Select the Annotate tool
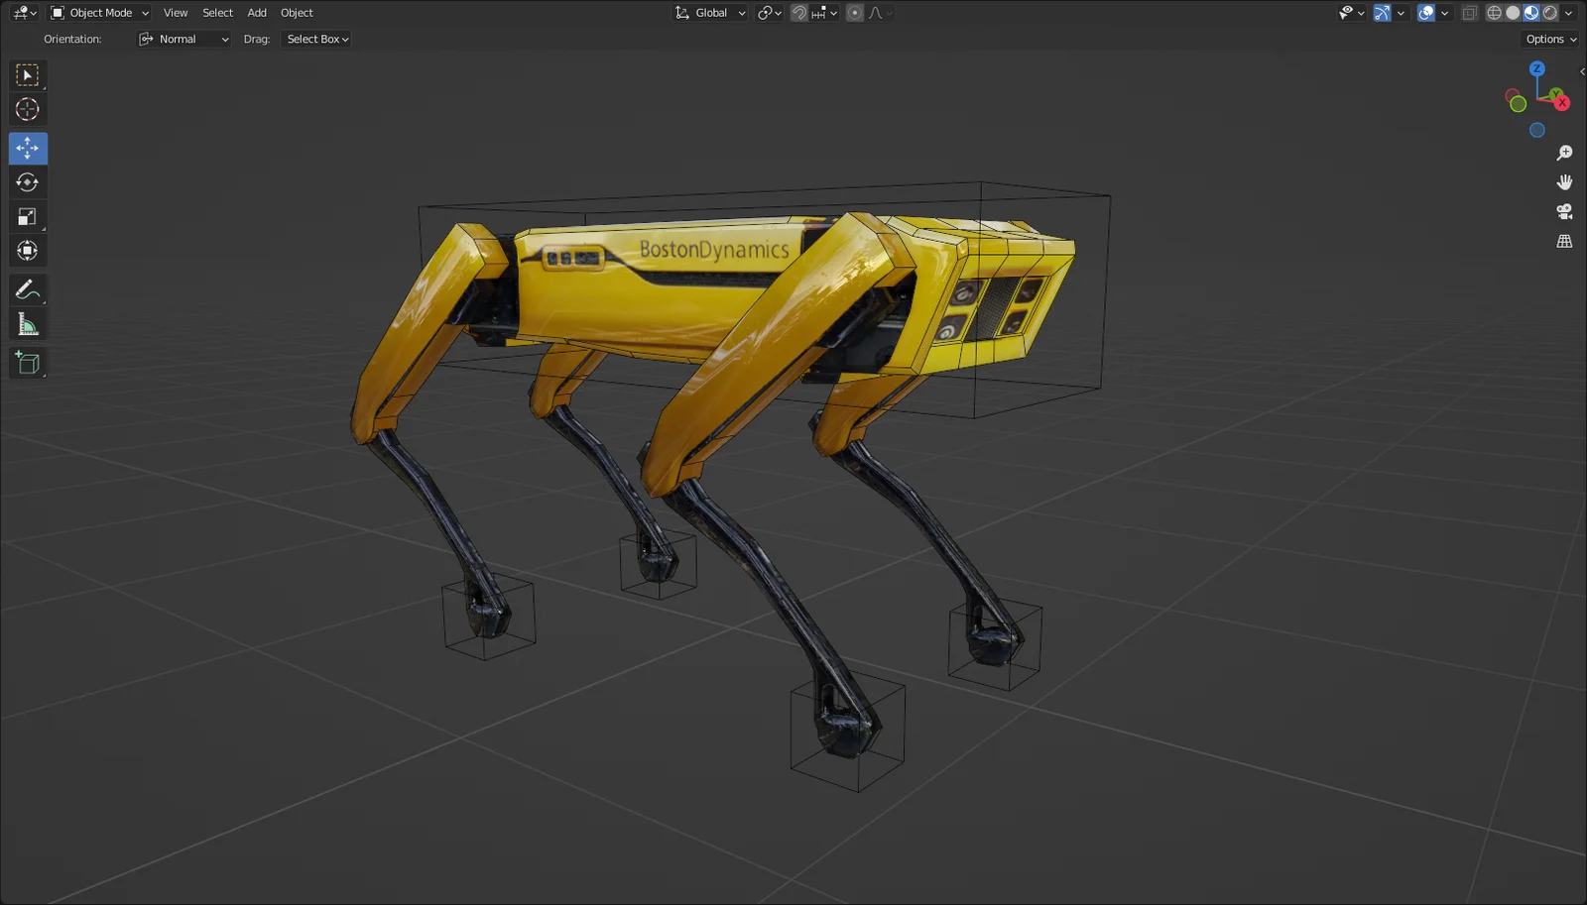This screenshot has width=1587, height=905. point(27,288)
